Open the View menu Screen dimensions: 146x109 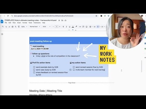14,23
